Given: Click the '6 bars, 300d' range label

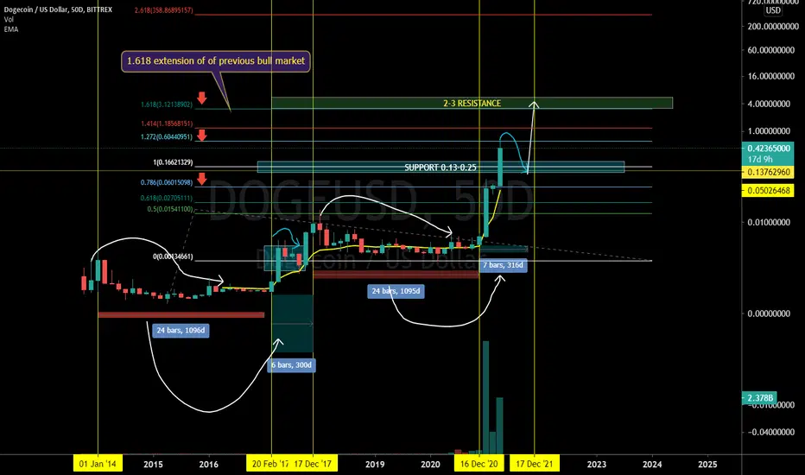Looking at the screenshot, I should [291, 365].
